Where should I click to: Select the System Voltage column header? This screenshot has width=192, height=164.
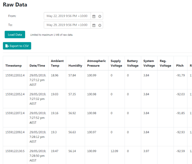tap(149, 63)
